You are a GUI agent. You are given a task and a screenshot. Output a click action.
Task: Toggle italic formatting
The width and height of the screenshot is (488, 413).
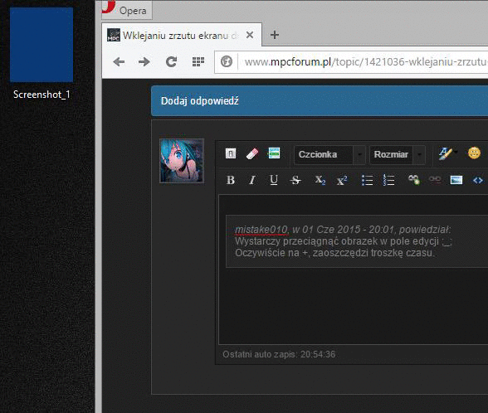(252, 180)
